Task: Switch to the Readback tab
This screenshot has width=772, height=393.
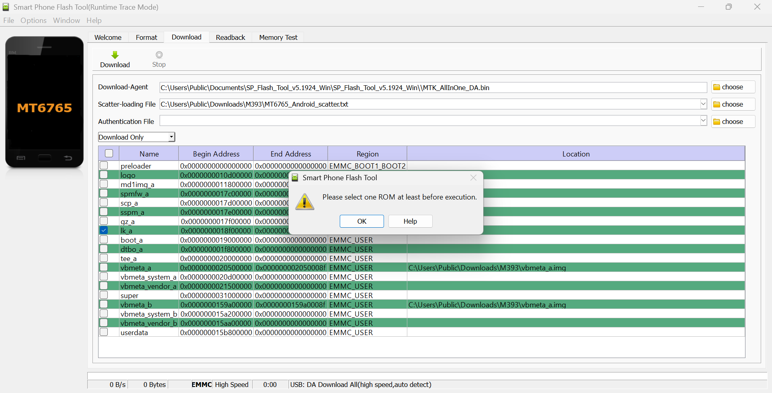Action: [230, 37]
